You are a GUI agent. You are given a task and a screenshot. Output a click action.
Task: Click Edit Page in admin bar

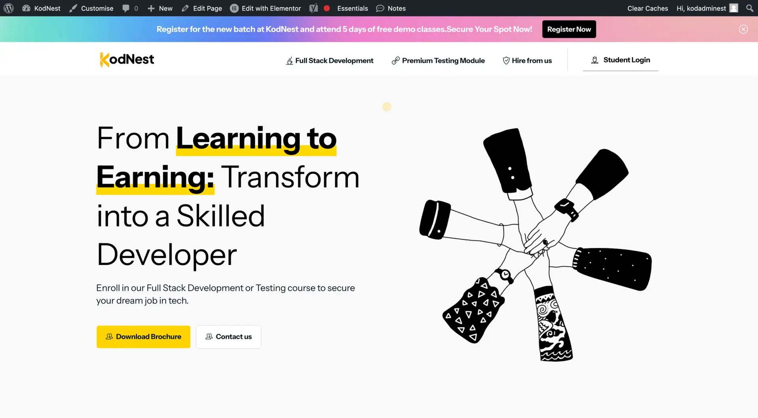(x=202, y=8)
